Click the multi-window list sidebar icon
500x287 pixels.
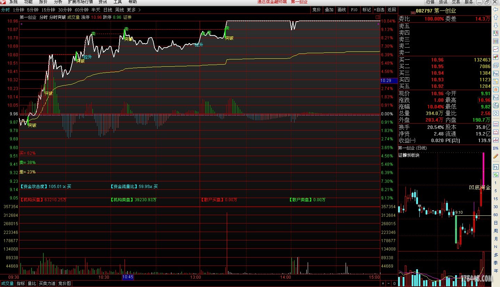tap(496, 65)
